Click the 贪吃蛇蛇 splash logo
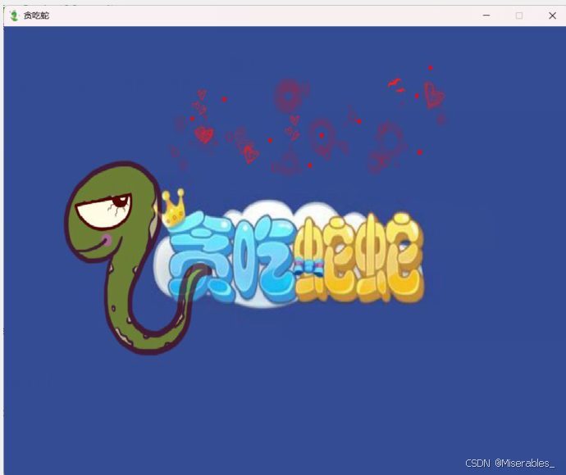566x475 pixels. pos(289,253)
